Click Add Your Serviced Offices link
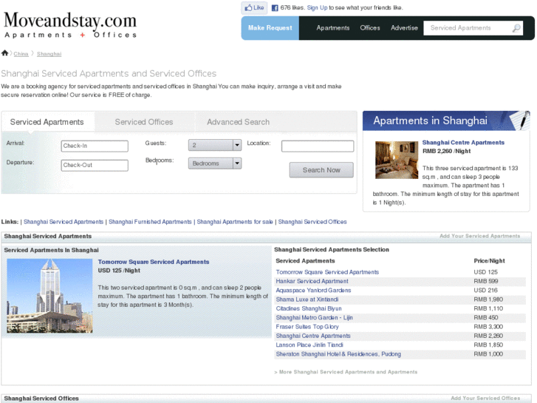The image size is (537, 403). click(485, 399)
